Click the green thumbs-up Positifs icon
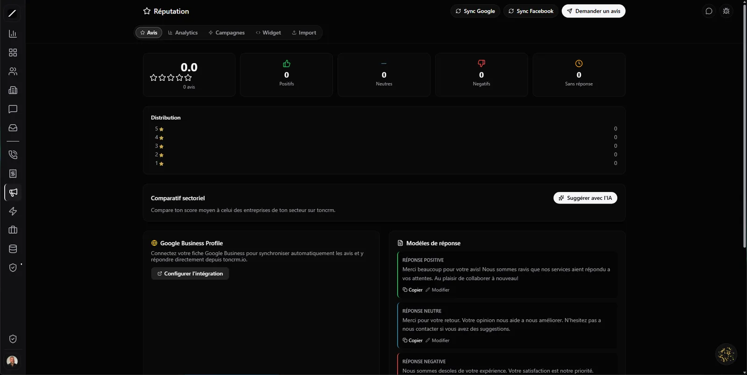This screenshot has width=747, height=375. coord(287,64)
